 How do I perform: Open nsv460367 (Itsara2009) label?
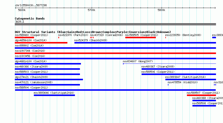click(x=158, y=66)
